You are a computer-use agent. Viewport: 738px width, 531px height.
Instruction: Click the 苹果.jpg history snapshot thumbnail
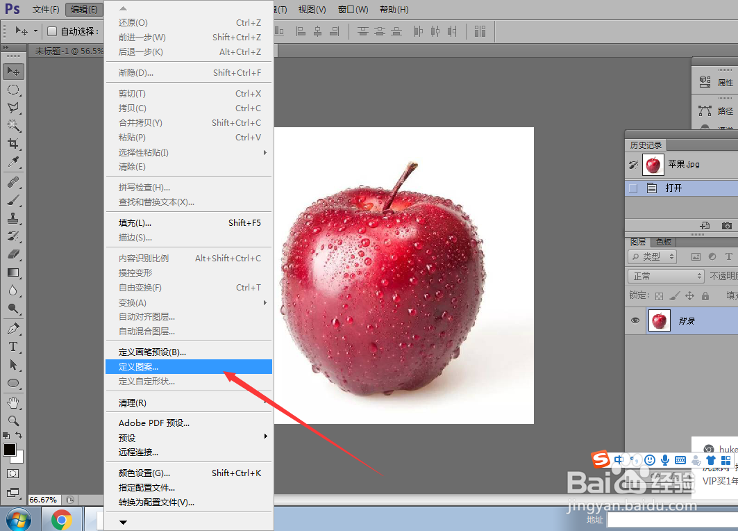point(653,165)
